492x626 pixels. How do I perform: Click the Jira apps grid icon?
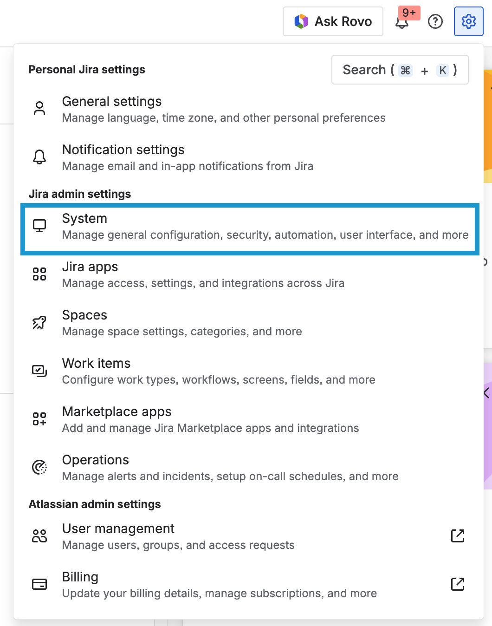[x=40, y=274]
